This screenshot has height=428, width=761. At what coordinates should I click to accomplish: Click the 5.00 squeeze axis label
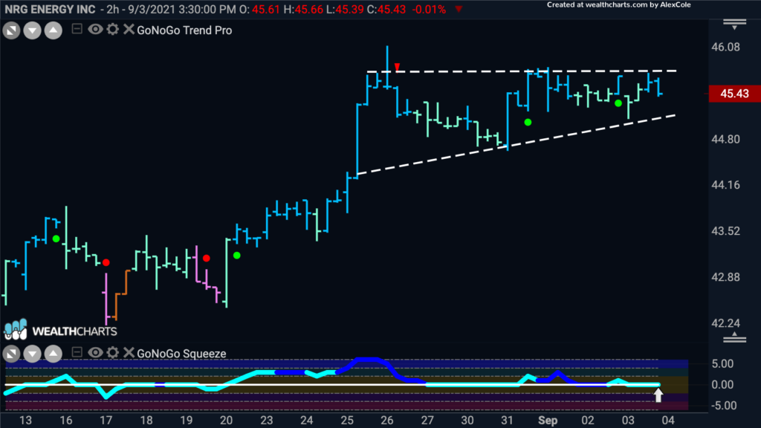(722, 364)
